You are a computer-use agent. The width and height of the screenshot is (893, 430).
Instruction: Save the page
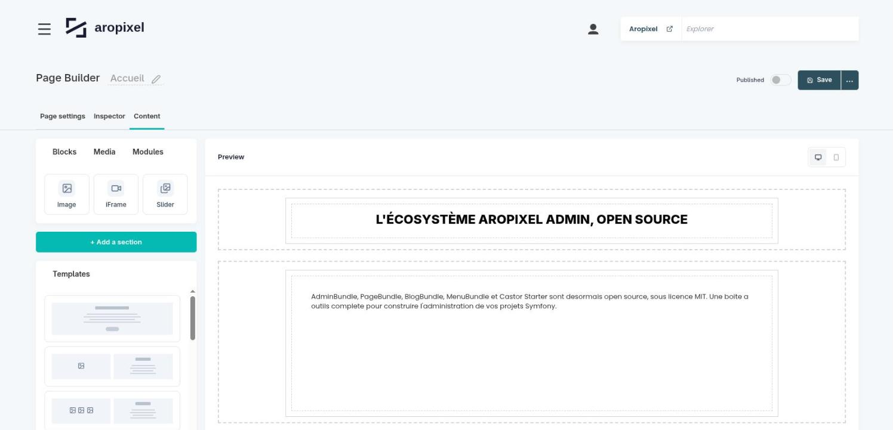pyautogui.click(x=819, y=80)
